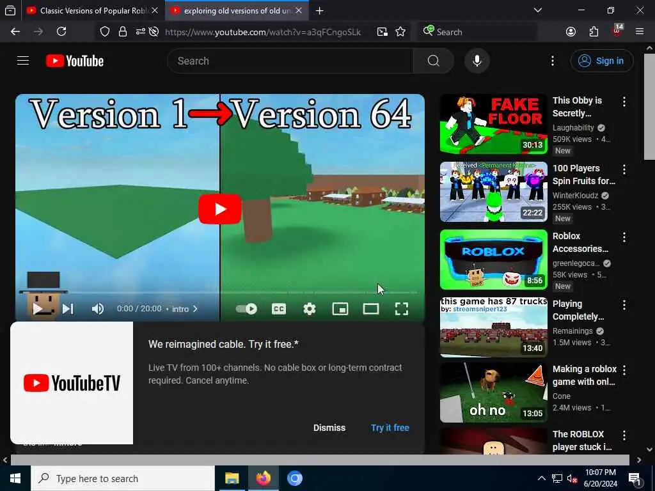Open Firefox application hamburger menu

click(640, 32)
